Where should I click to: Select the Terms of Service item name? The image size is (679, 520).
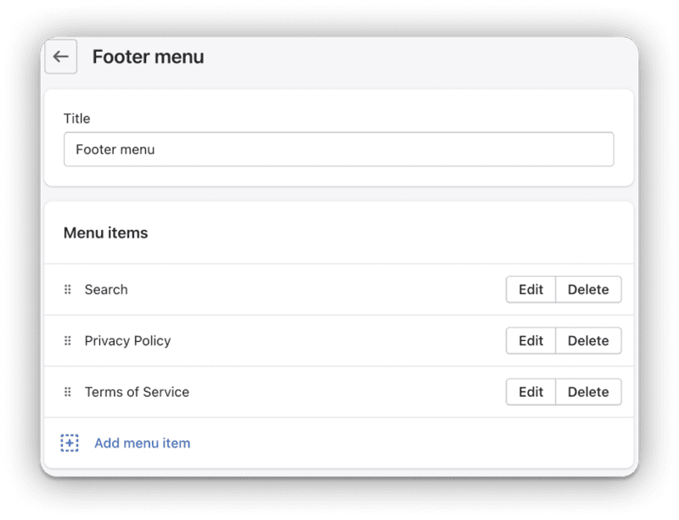coord(137,392)
